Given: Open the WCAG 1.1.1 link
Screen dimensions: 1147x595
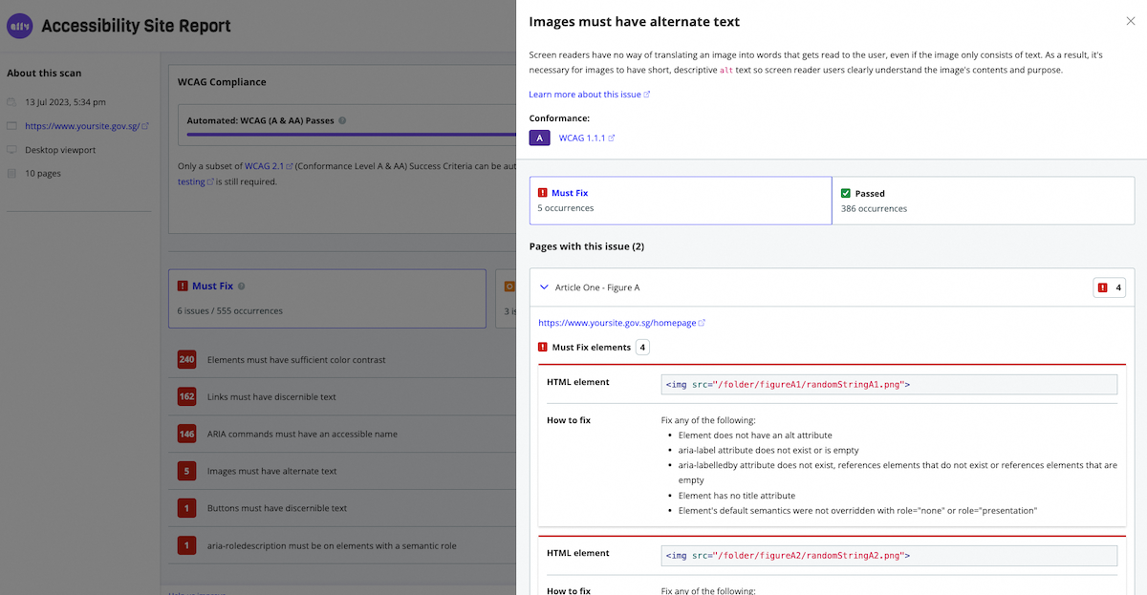Looking at the screenshot, I should (x=587, y=138).
